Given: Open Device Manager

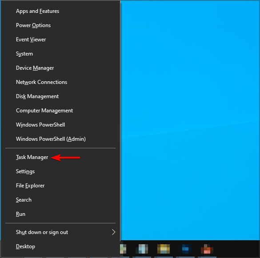Looking at the screenshot, I should 60,68.
